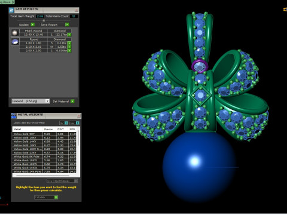The height and width of the screenshot is (215, 287).
Task: Click the Save Report label
Action: click(x=49, y=24)
